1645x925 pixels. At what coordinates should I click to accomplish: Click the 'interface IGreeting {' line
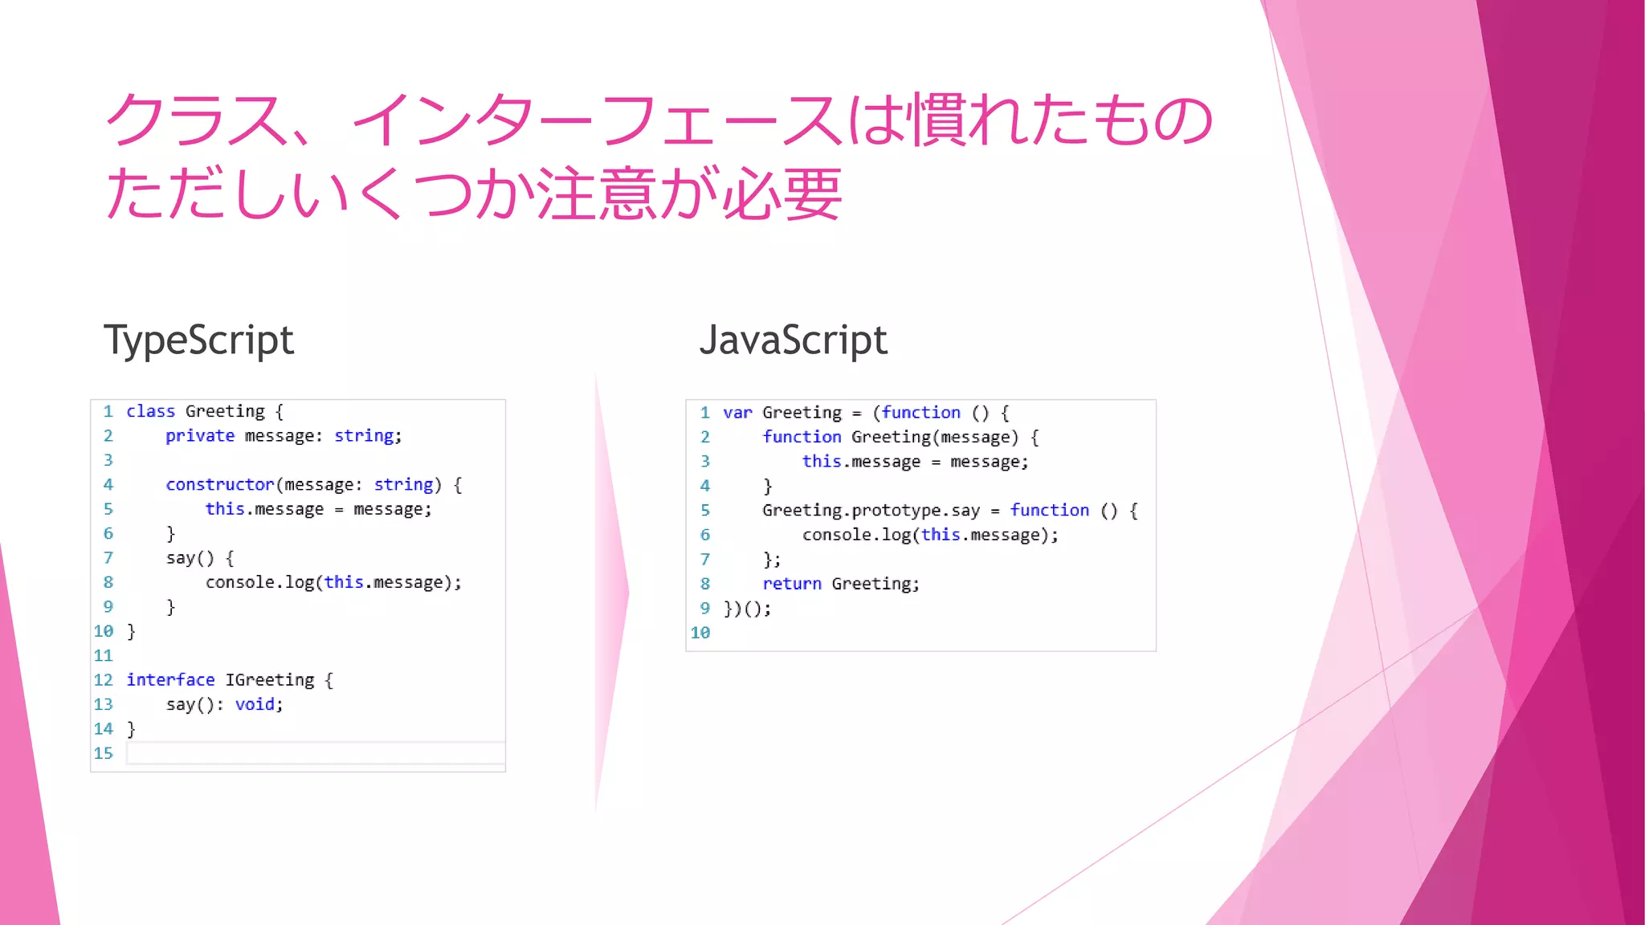tap(230, 680)
